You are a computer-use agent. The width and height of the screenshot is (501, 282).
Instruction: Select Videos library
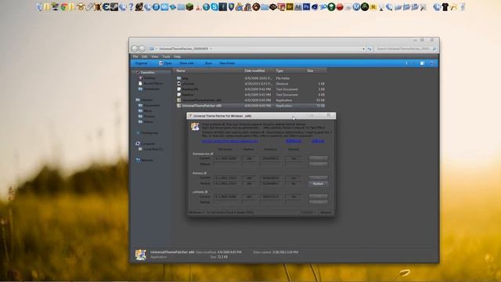tap(148, 122)
